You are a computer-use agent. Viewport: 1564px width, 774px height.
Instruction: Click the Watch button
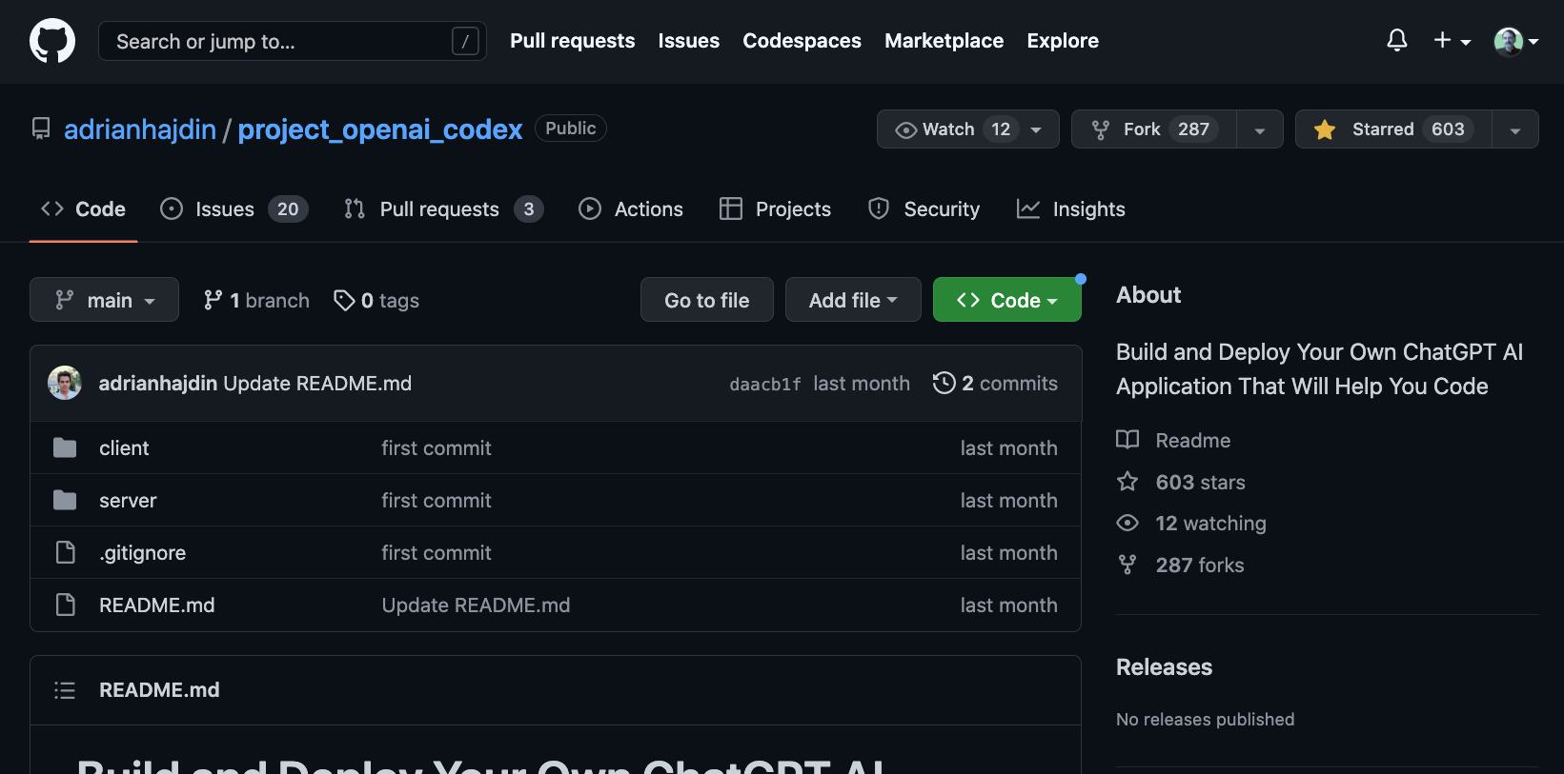click(x=967, y=129)
